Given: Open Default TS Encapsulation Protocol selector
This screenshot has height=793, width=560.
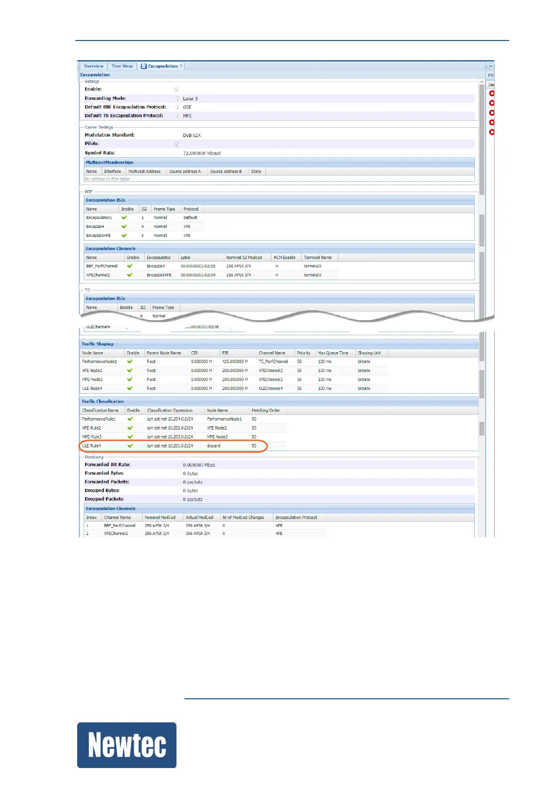Looking at the screenshot, I should click(x=177, y=116).
